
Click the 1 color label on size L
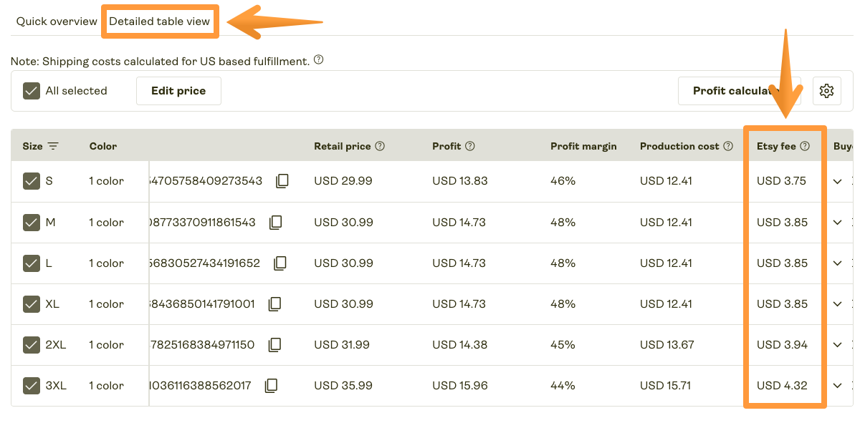click(x=105, y=263)
